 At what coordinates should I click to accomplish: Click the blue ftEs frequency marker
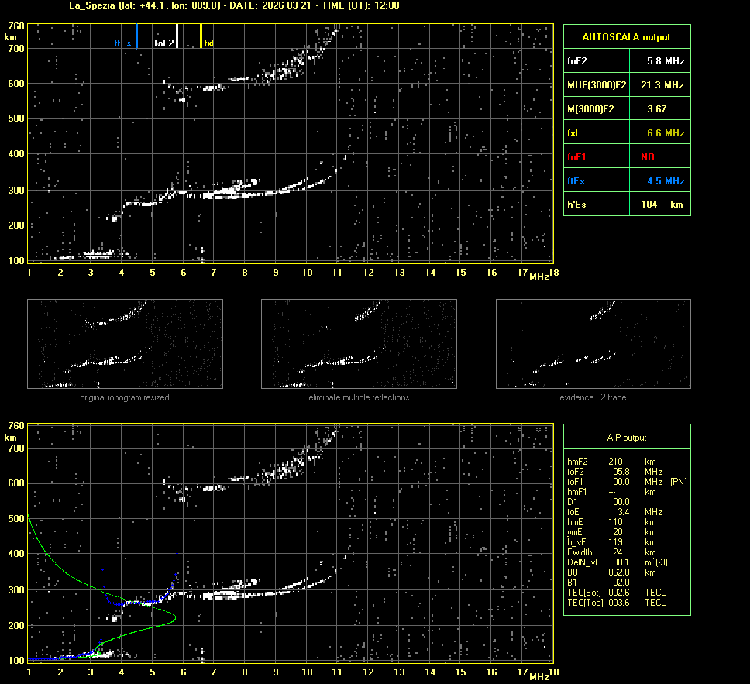point(136,36)
